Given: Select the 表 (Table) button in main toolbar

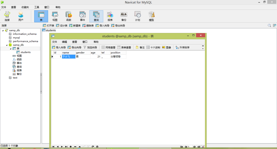Looking at the screenshot, I should coord(41,16).
